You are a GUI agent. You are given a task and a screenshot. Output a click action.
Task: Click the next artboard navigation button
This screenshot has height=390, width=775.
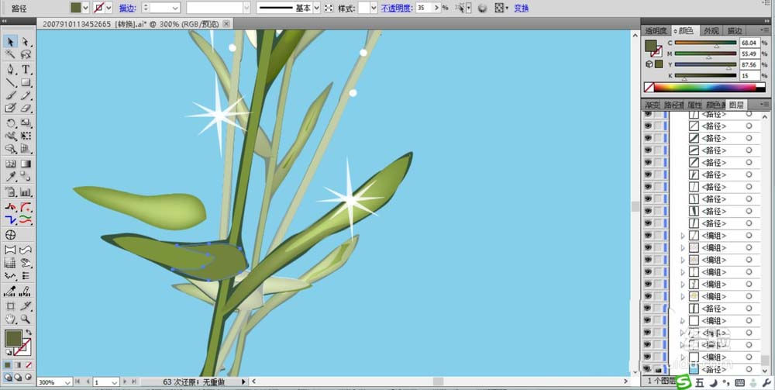tap(125, 381)
